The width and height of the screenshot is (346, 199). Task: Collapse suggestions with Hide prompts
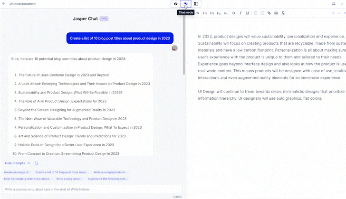click(x=18, y=163)
